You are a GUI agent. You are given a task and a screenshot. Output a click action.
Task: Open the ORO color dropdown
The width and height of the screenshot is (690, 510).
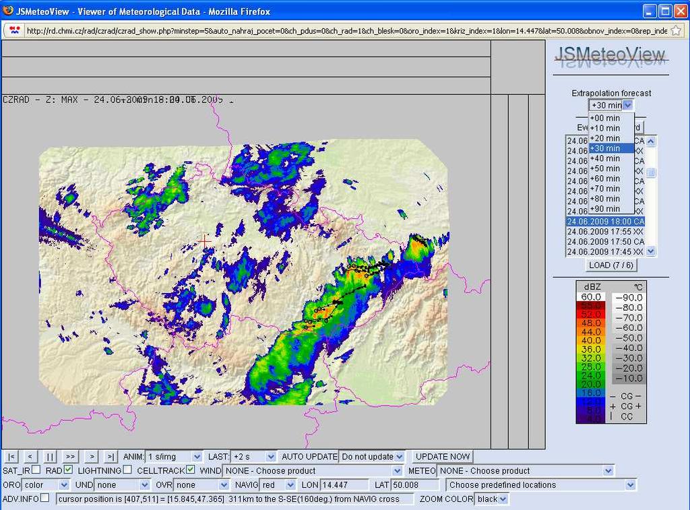point(45,485)
